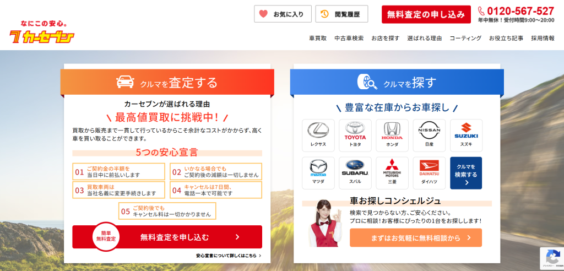The image size is (564, 271).
Task: Click the クルマを検索する blue tile
Action: (466, 173)
